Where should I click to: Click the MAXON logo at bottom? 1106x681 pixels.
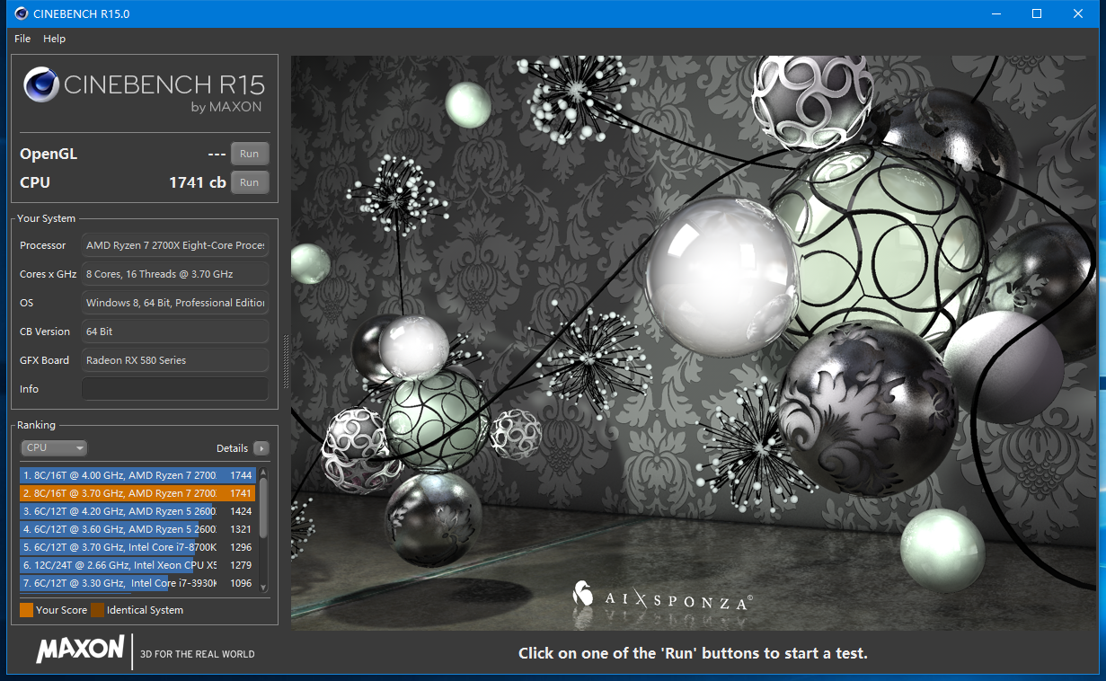coord(80,649)
